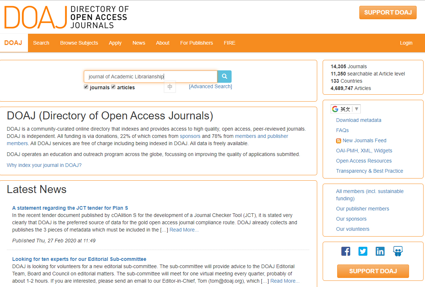Follow the sponsors link in description
Viewport: 425px width, 287px height.
(190, 136)
